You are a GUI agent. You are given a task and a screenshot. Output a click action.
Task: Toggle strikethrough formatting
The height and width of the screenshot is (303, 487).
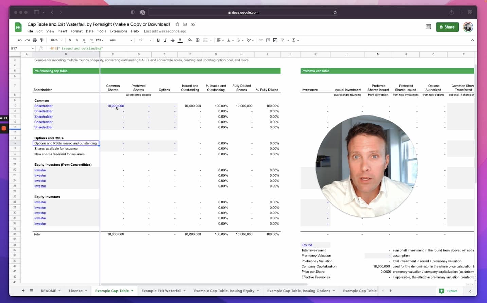(173, 40)
